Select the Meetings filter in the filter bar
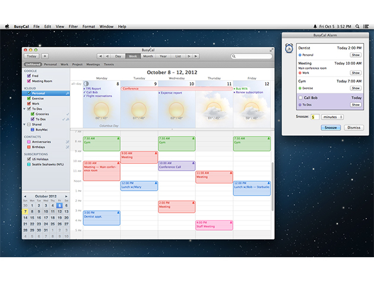This screenshot has height=281, width=374. 93,64
